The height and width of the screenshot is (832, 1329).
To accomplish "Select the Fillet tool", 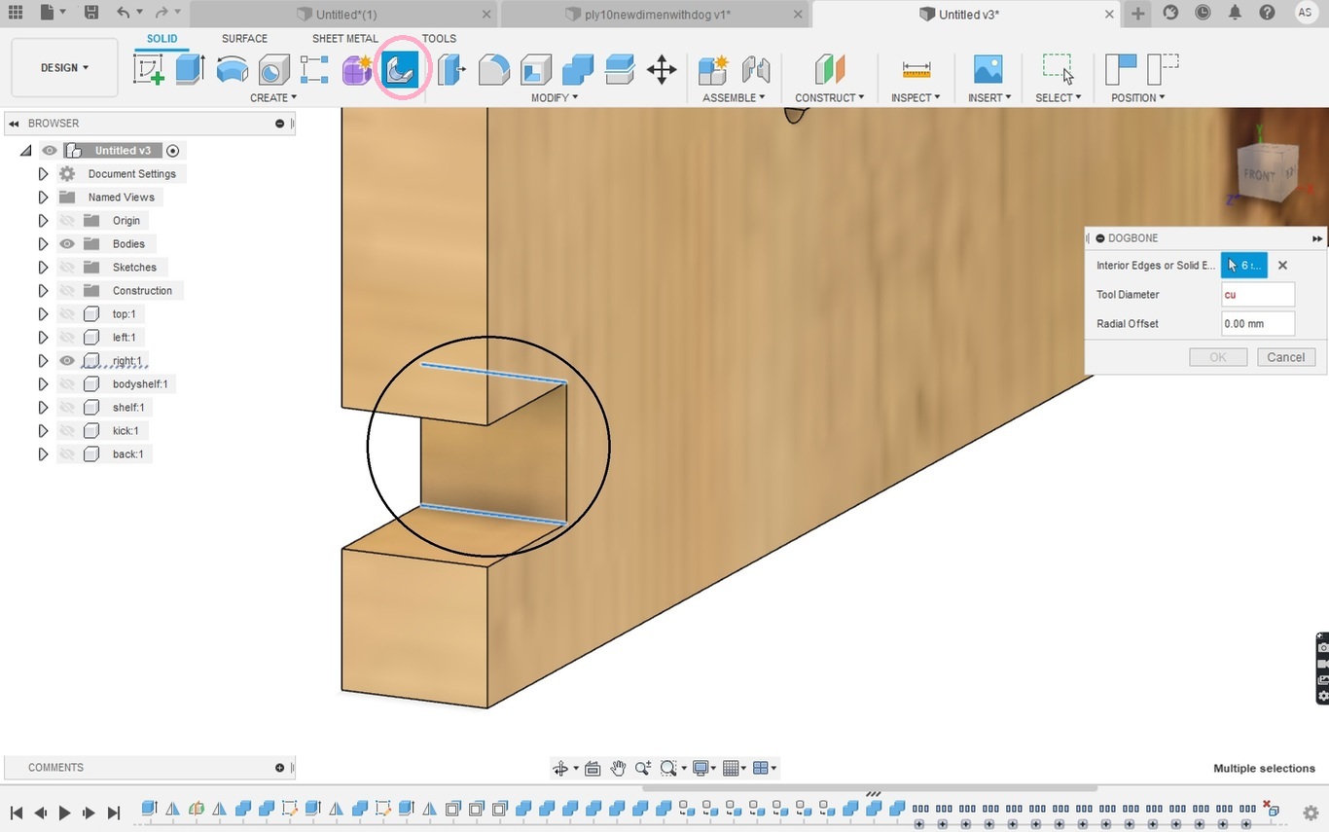I will pos(493,69).
